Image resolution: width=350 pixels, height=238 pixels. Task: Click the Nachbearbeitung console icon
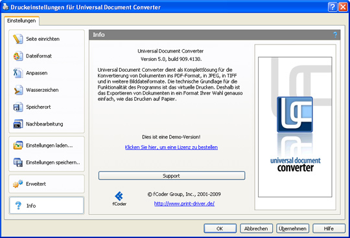pyautogui.click(x=18, y=124)
